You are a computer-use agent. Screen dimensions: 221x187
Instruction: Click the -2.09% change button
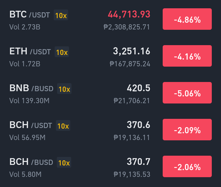click(x=187, y=130)
